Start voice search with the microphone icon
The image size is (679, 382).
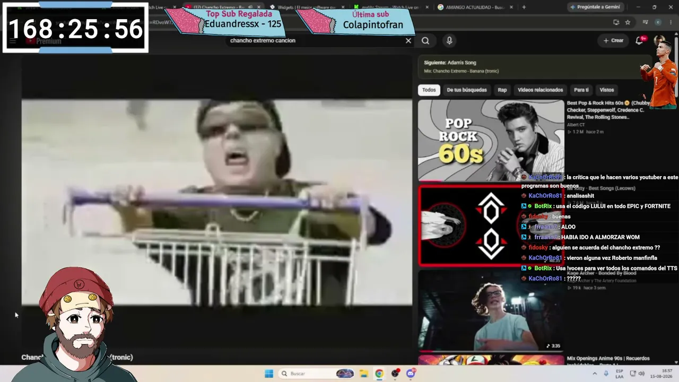pyautogui.click(x=449, y=41)
